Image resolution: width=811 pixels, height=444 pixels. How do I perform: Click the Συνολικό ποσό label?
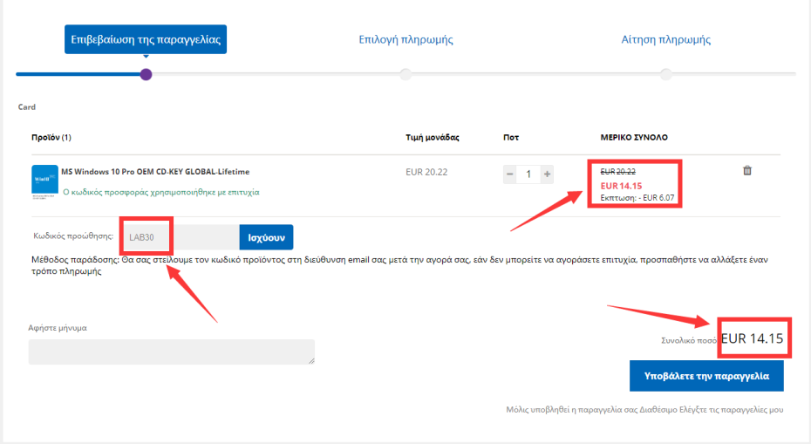click(689, 340)
